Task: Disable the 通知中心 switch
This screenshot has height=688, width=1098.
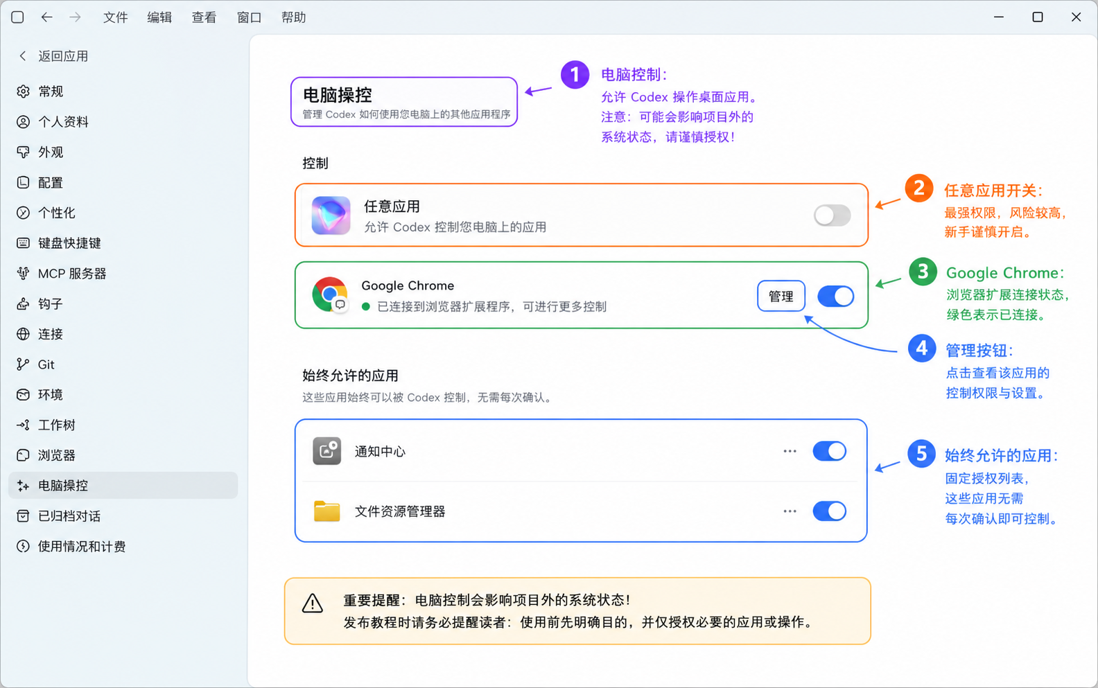Action: (x=829, y=451)
